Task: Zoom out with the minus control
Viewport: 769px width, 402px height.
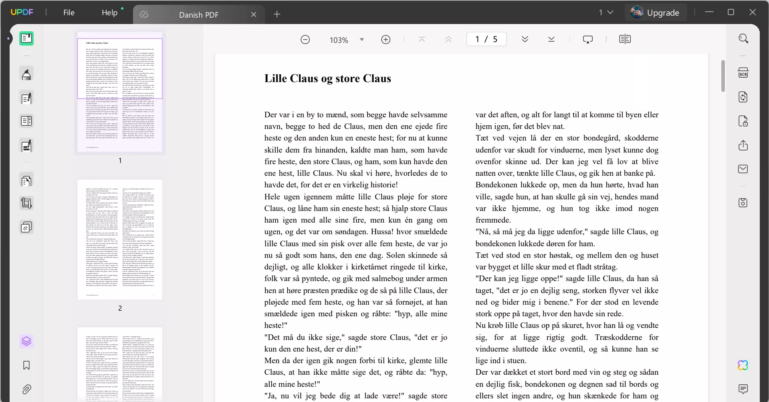Action: [305, 39]
